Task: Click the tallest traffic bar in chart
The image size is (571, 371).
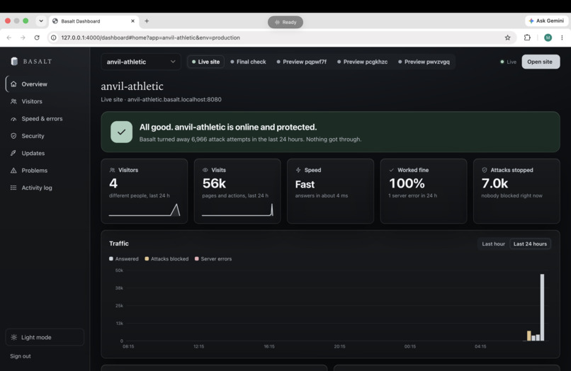Action: pos(542,307)
